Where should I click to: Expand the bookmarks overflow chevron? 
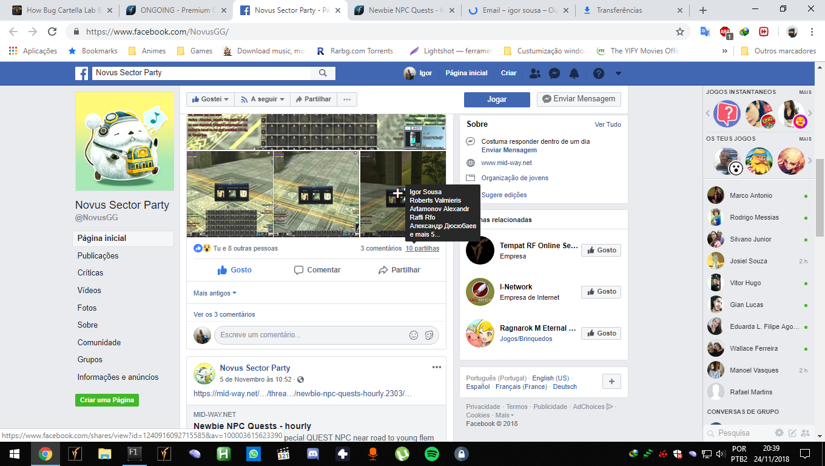(x=724, y=51)
